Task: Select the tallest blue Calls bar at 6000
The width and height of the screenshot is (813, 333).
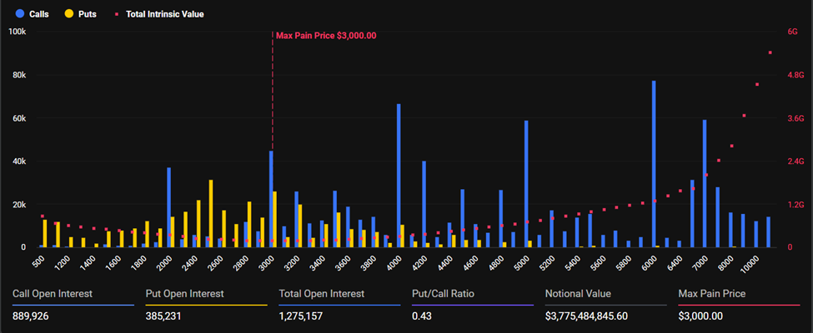Action: click(x=654, y=166)
